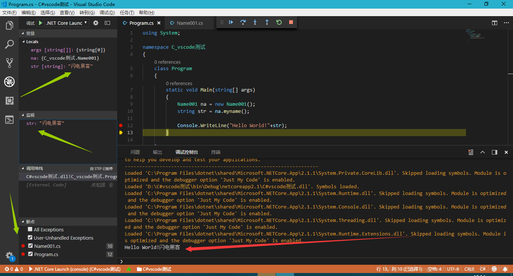Viewport: 513px width, 276px height.
Task: Open the Explorer view in activity bar
Action: (9, 25)
